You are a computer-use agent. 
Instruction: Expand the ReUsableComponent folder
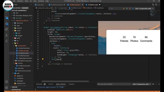[22, 61]
